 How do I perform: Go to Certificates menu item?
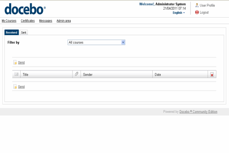[27, 21]
